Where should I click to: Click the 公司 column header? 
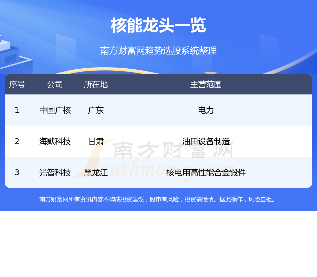click(x=55, y=84)
